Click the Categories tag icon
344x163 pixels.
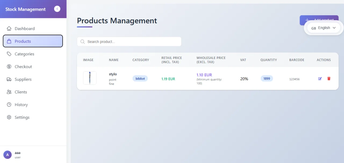tap(9, 54)
